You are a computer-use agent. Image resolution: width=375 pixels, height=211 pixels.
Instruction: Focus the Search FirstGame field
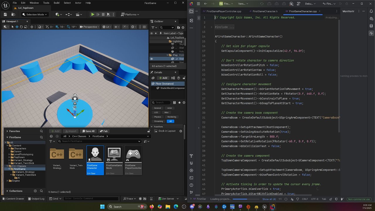[x=100, y=141]
